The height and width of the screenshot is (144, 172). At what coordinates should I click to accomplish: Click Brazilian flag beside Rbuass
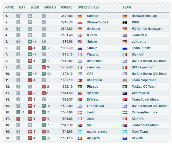[80, 87]
